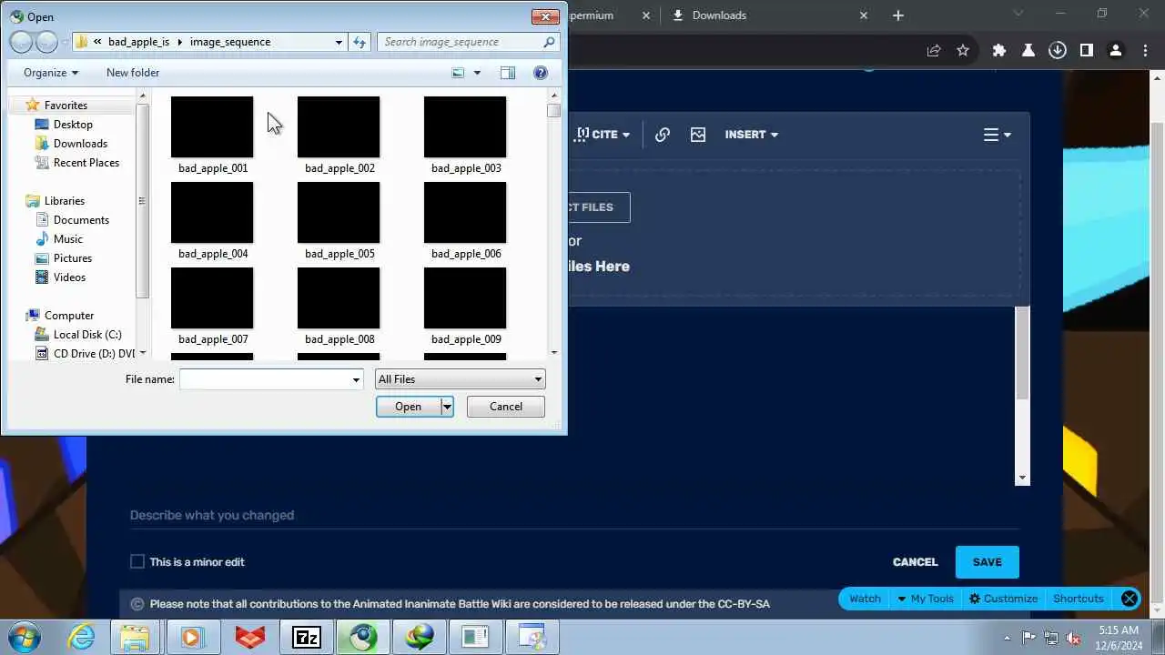
Task: Click Shortcuts in wiki toolbar
Action: (1079, 599)
